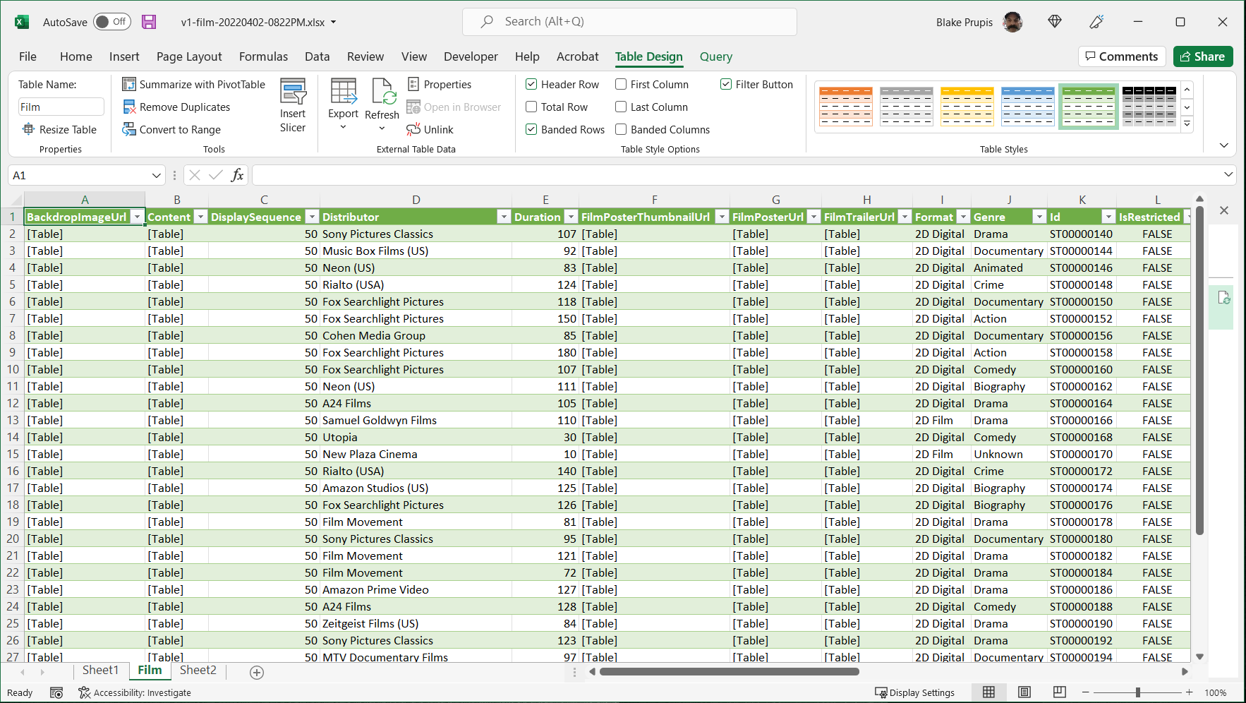Click the Resize Table button
Viewport: 1246px width, 703px height.
[x=61, y=129]
